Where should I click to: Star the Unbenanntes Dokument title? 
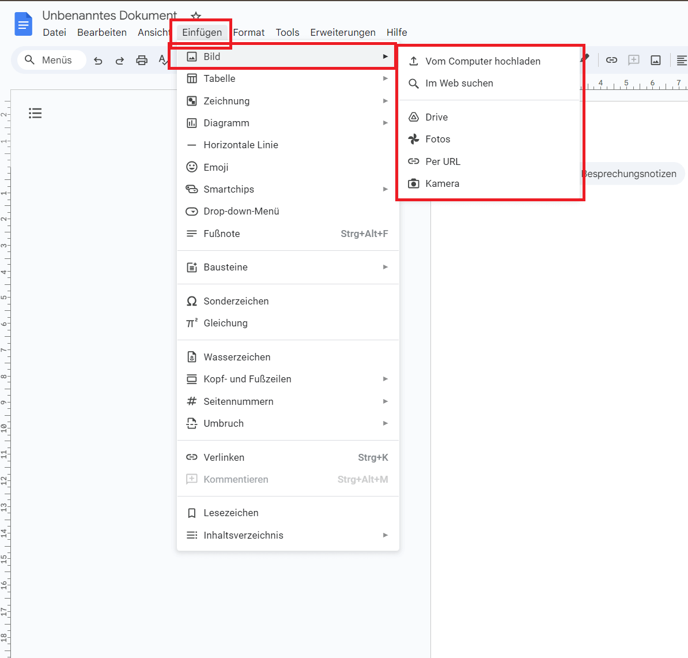click(196, 16)
